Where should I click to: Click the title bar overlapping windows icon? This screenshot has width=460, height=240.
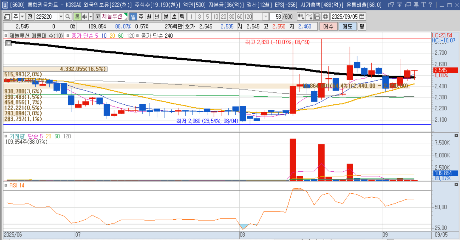(408, 5)
